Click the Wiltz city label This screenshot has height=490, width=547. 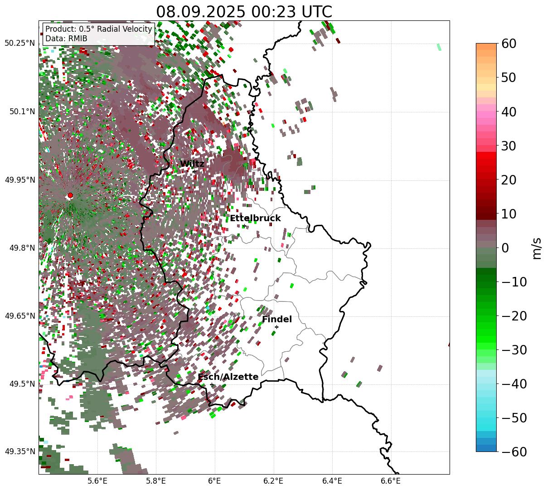click(x=192, y=164)
